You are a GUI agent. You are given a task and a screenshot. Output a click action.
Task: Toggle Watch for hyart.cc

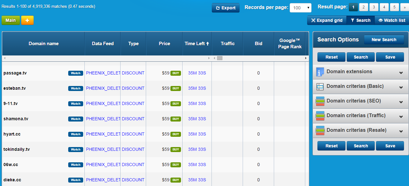click(76, 134)
